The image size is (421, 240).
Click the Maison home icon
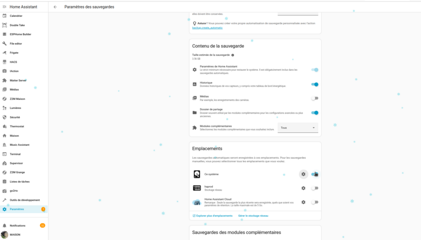[x=5, y=136]
